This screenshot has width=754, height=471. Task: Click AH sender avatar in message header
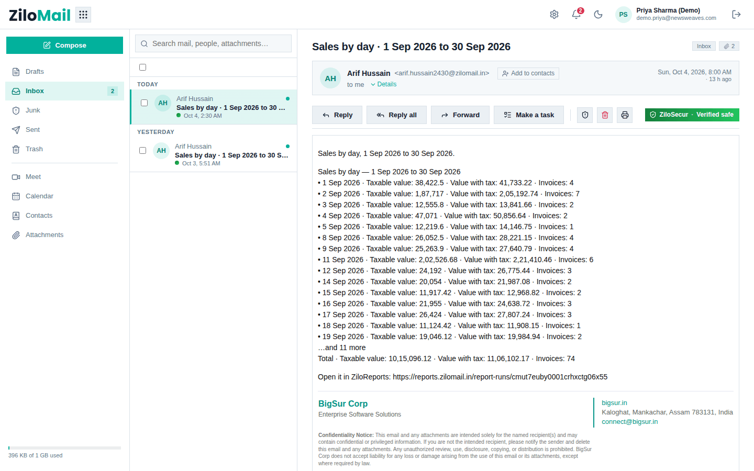330,78
